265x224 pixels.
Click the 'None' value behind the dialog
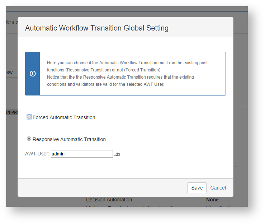click(212, 200)
